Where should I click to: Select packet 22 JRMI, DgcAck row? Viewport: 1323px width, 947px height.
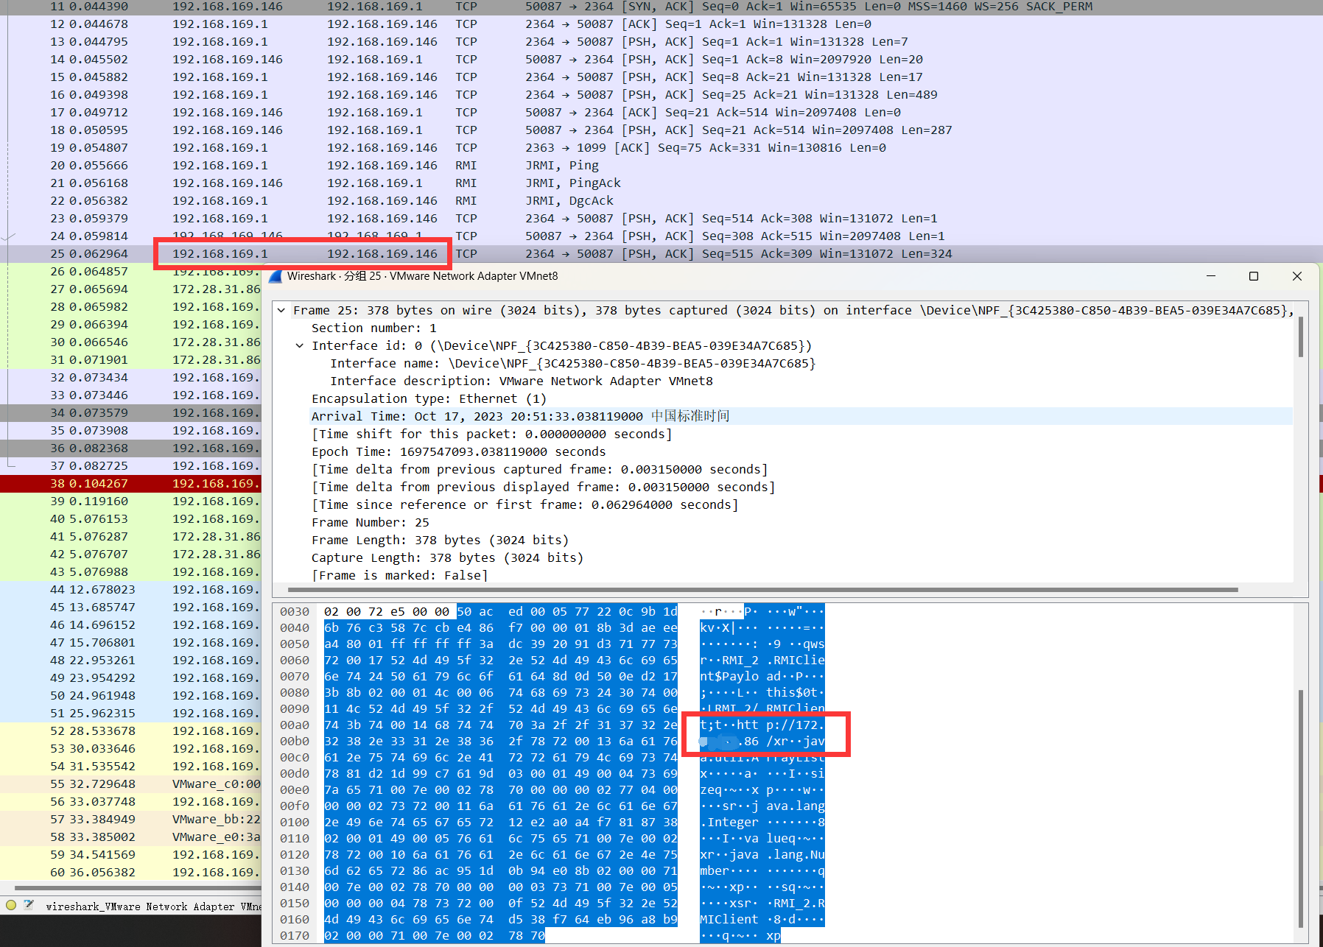(x=661, y=201)
